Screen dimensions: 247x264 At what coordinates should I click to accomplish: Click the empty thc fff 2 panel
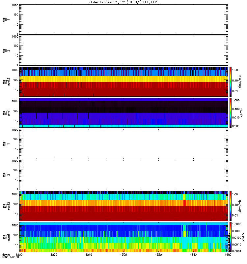123,175
